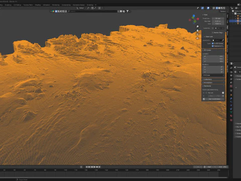This screenshot has height=181, width=241.
Task: Play the animation in reverse
Action: (x=92, y=167)
